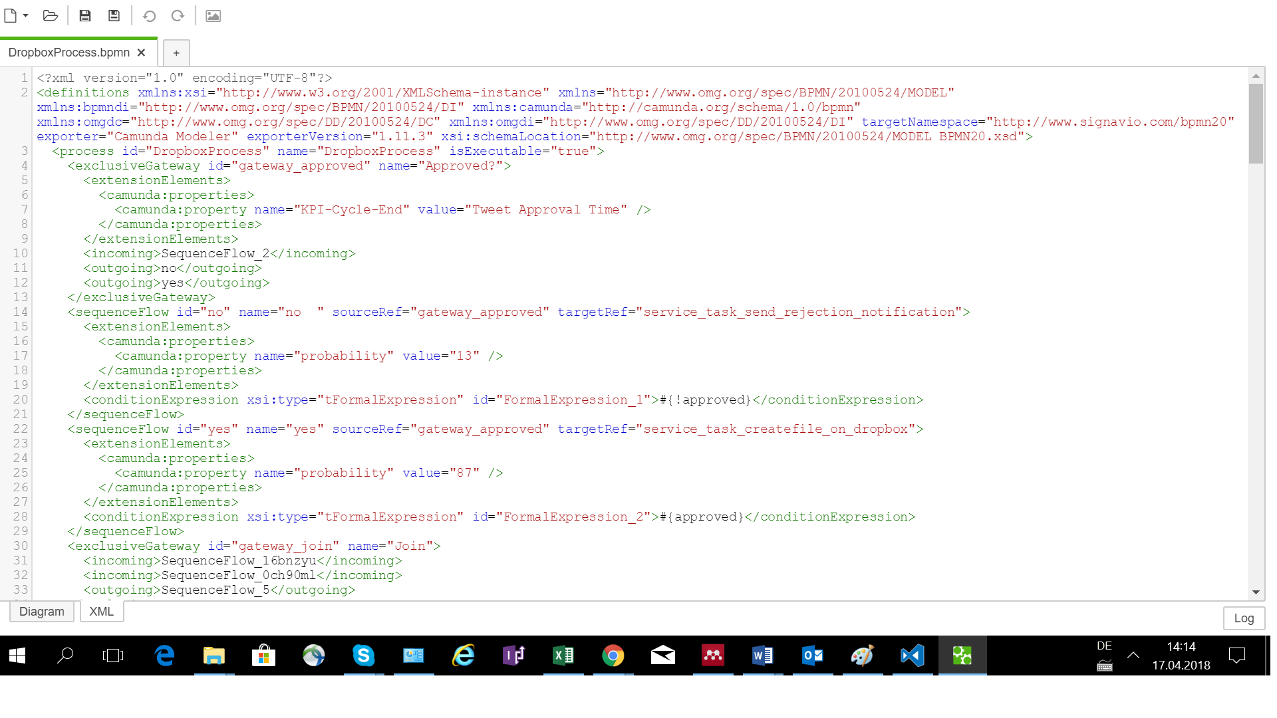This screenshot has height=718, width=1277.
Task: Export diagram as image
Action: pos(213,15)
